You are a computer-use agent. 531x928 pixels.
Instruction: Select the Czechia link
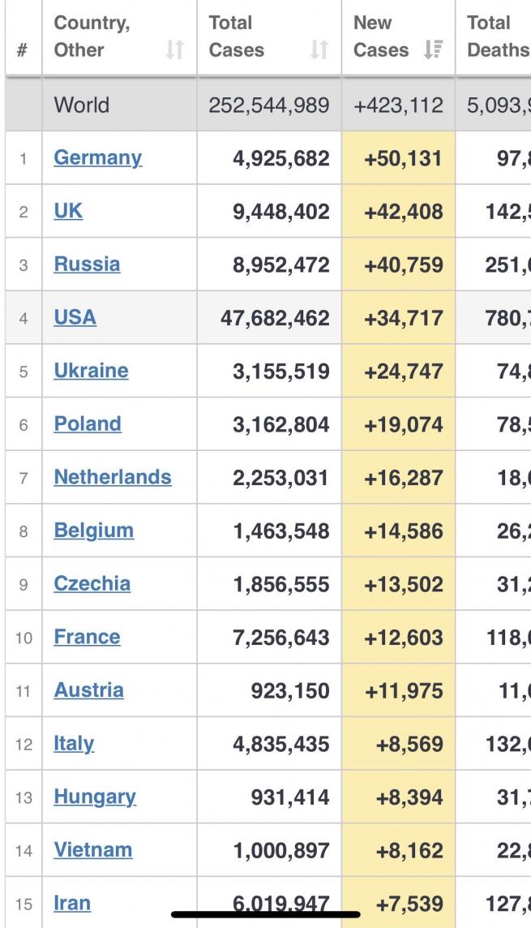(92, 584)
